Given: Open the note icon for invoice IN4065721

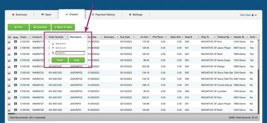Looking at the screenshot, I should (x=15, y=67).
